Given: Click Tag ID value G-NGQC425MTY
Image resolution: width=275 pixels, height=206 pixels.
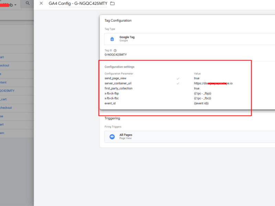Looking at the screenshot, I should [115, 55].
